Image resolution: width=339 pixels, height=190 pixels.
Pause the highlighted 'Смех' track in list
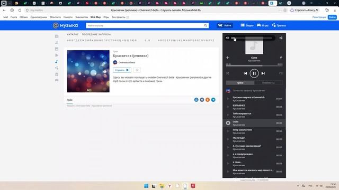228,123
